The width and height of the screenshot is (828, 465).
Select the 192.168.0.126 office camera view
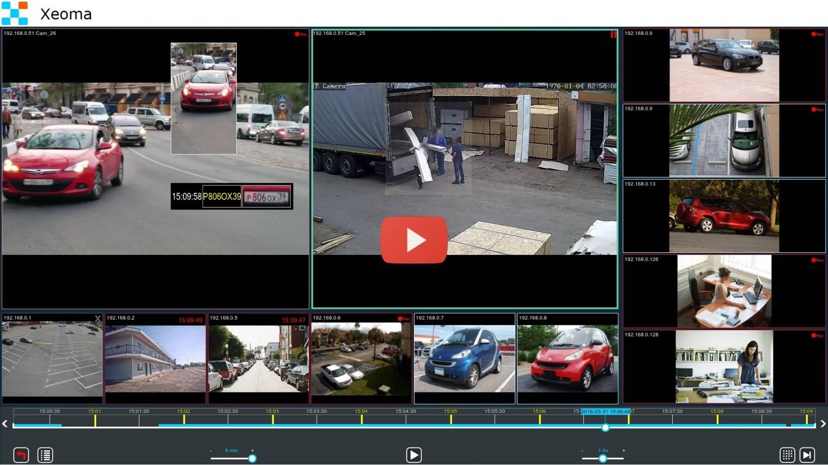[x=724, y=291]
